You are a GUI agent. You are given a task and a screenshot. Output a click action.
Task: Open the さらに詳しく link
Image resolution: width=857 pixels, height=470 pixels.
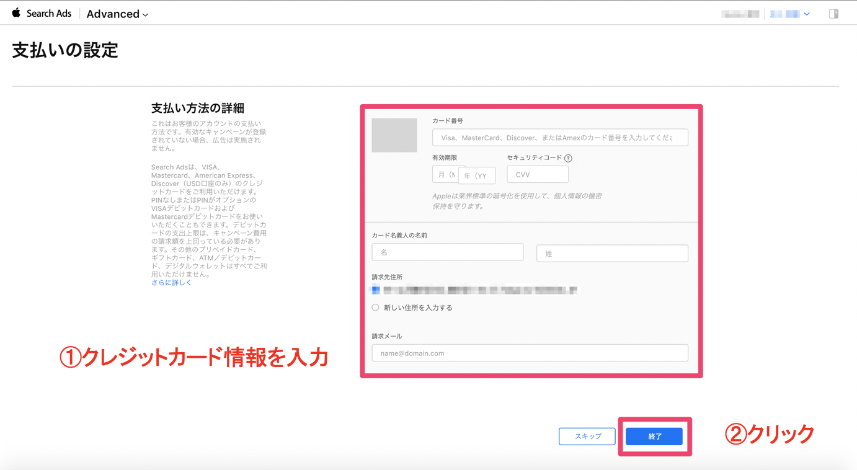point(172,283)
